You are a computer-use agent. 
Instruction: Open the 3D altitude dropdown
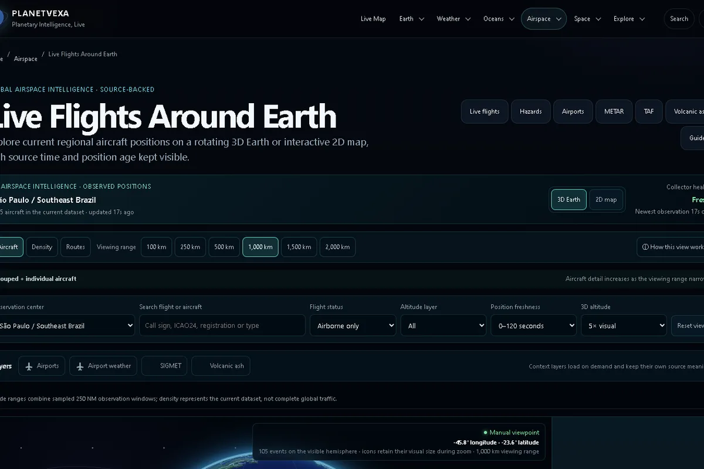[624, 325]
